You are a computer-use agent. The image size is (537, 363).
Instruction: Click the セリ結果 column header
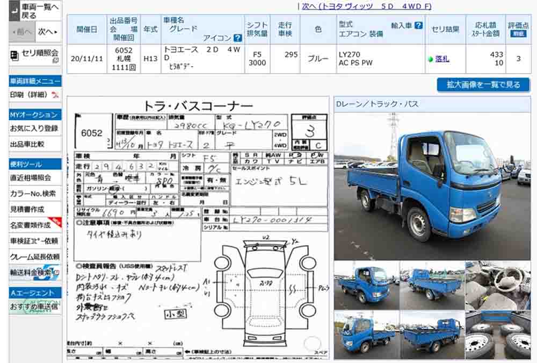click(x=445, y=30)
